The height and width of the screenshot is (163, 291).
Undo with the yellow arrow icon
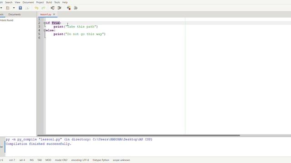[36, 8]
